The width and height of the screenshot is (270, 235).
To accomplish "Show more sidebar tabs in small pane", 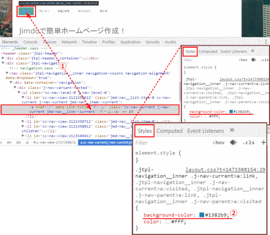I will [x=252, y=51].
